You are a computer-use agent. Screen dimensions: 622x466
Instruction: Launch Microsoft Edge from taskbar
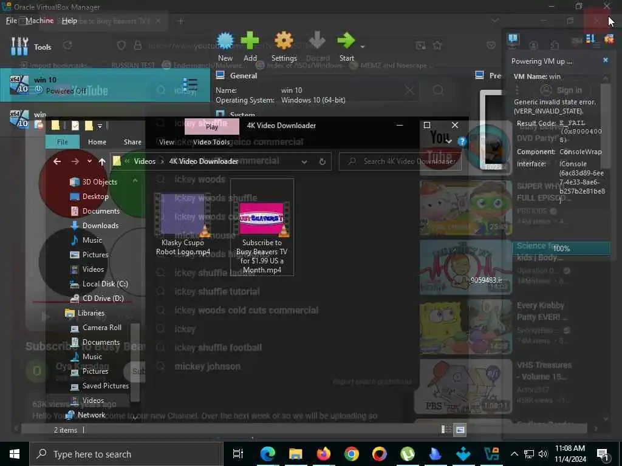pos(268,454)
